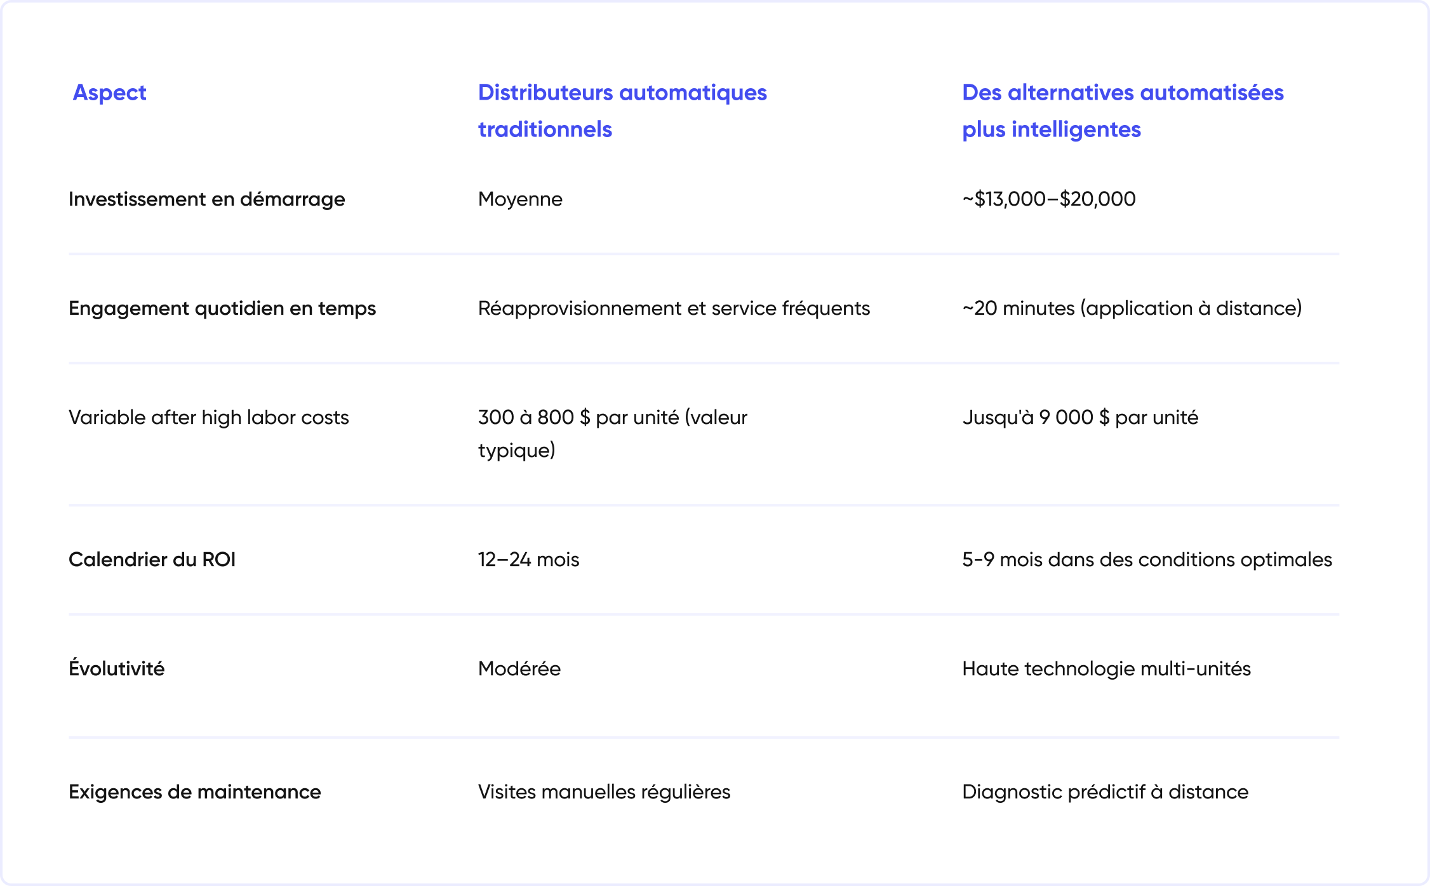1430x886 pixels.
Task: Click the ~20 minutes application à distance cell
Action: 1132,308
